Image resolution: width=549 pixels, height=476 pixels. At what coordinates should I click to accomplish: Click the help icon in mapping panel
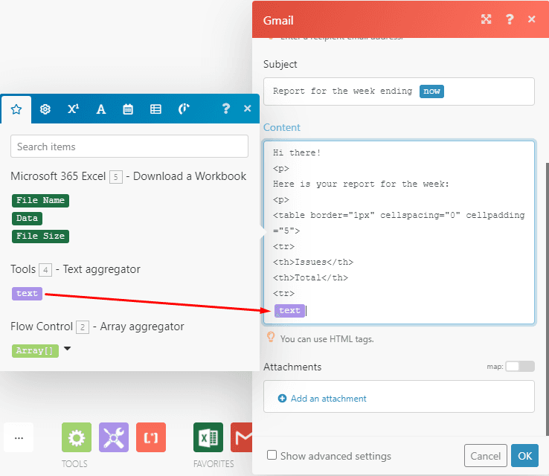pos(226,109)
